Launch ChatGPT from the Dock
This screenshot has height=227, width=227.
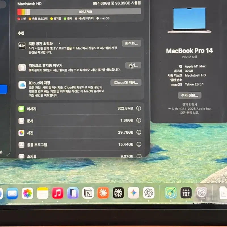click(x=149, y=193)
